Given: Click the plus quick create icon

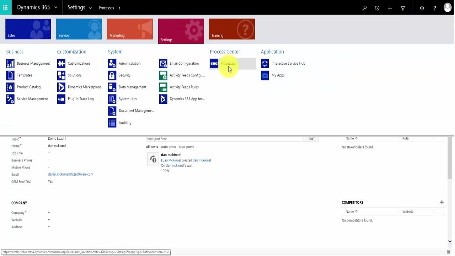Looking at the screenshot, I should [390, 8].
